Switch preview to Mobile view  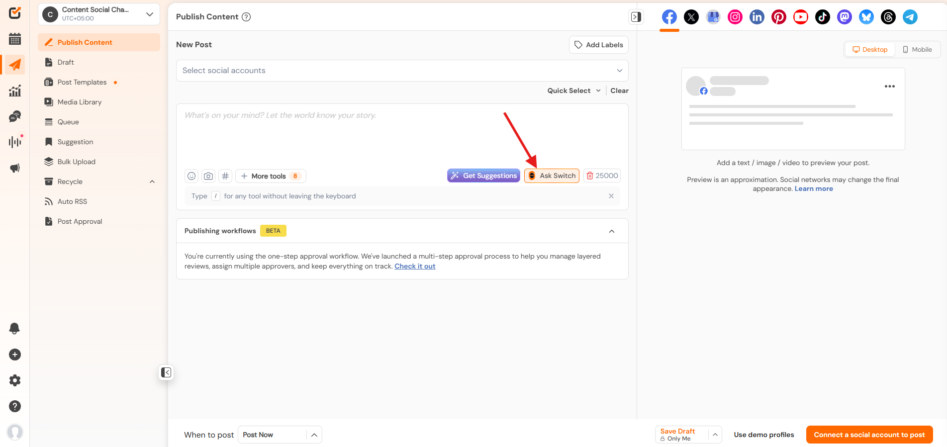click(917, 50)
